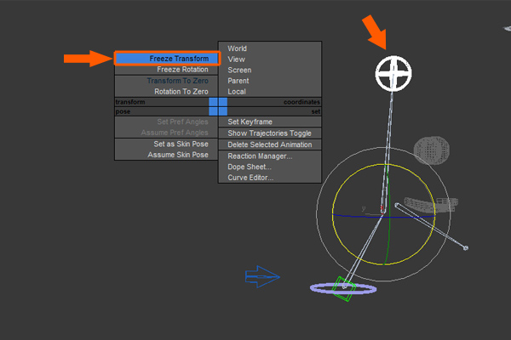Click the pose quad label
The height and width of the screenshot is (340, 511).
123,111
